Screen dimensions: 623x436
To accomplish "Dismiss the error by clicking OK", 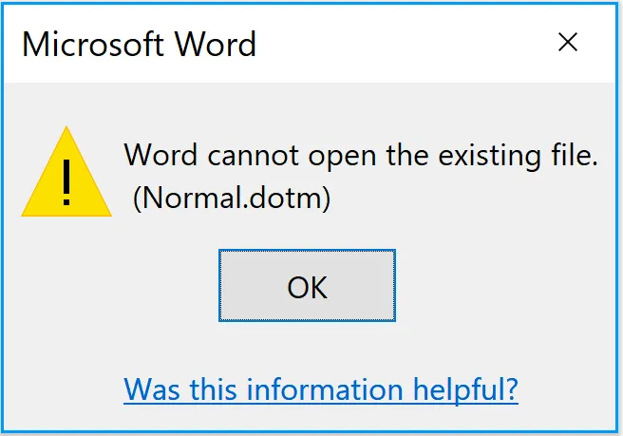I will [x=307, y=286].
